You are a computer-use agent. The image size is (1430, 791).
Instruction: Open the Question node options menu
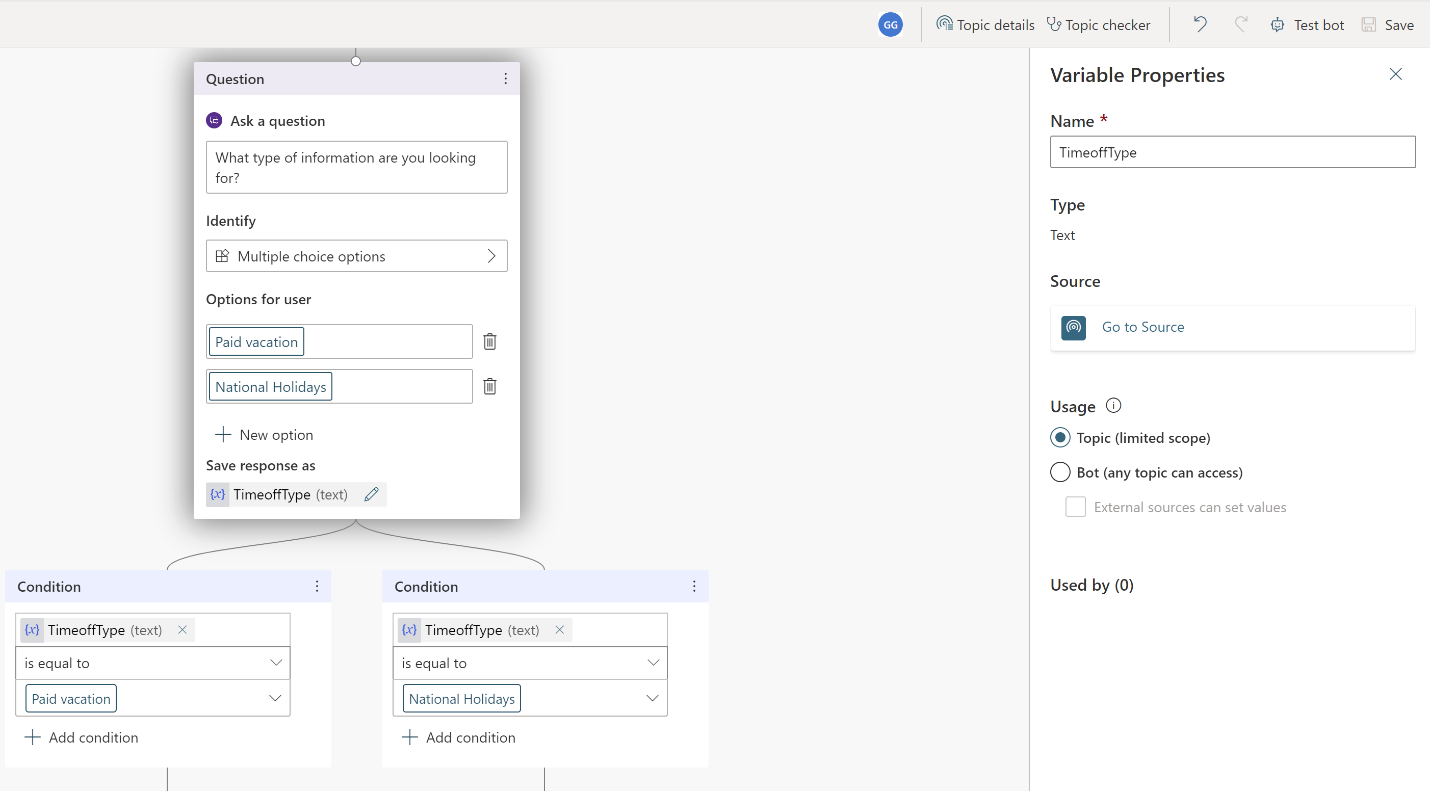(x=505, y=79)
